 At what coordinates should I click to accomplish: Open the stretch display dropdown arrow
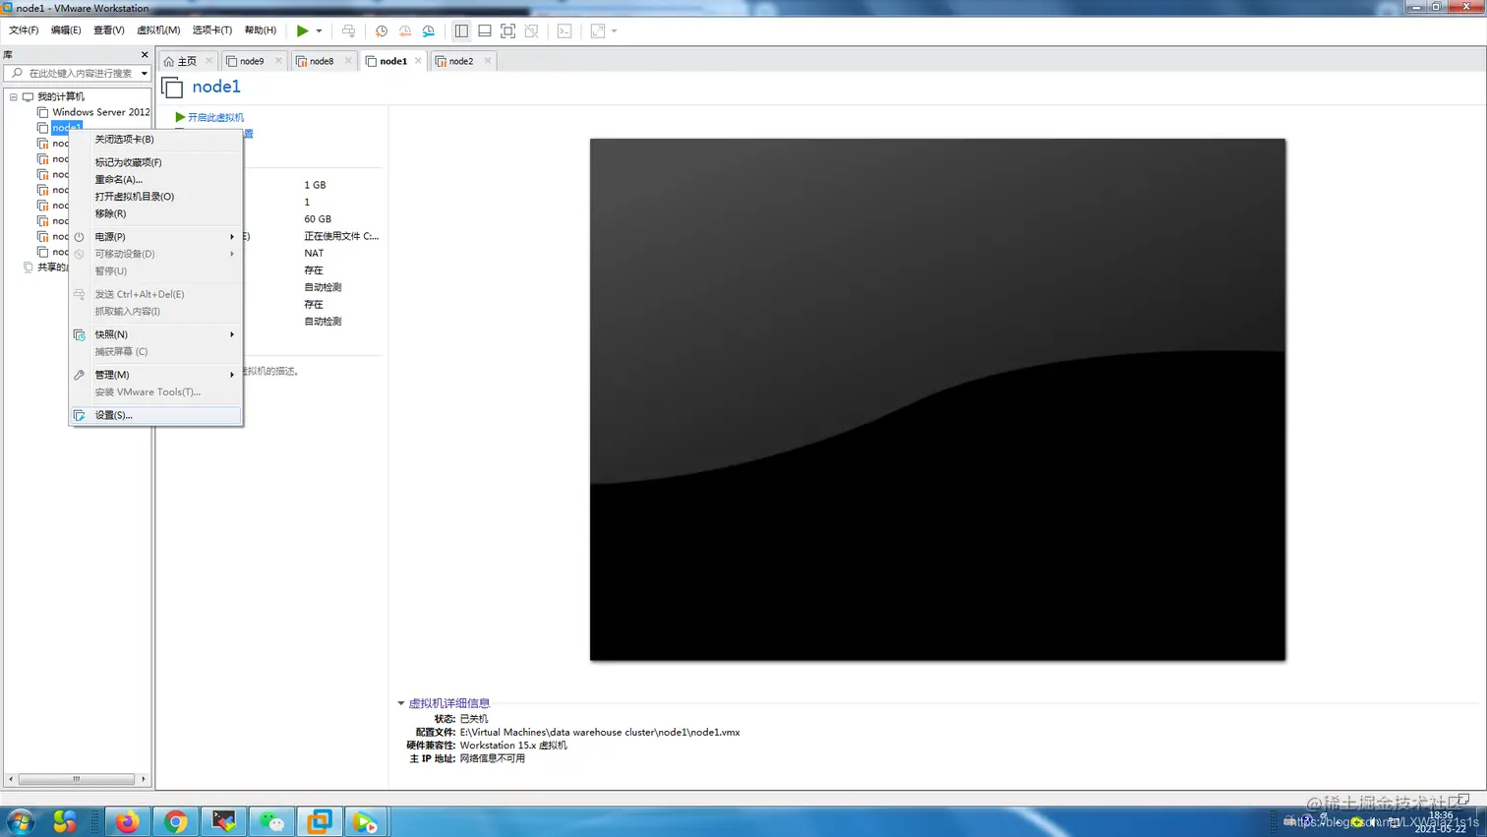coord(614,31)
